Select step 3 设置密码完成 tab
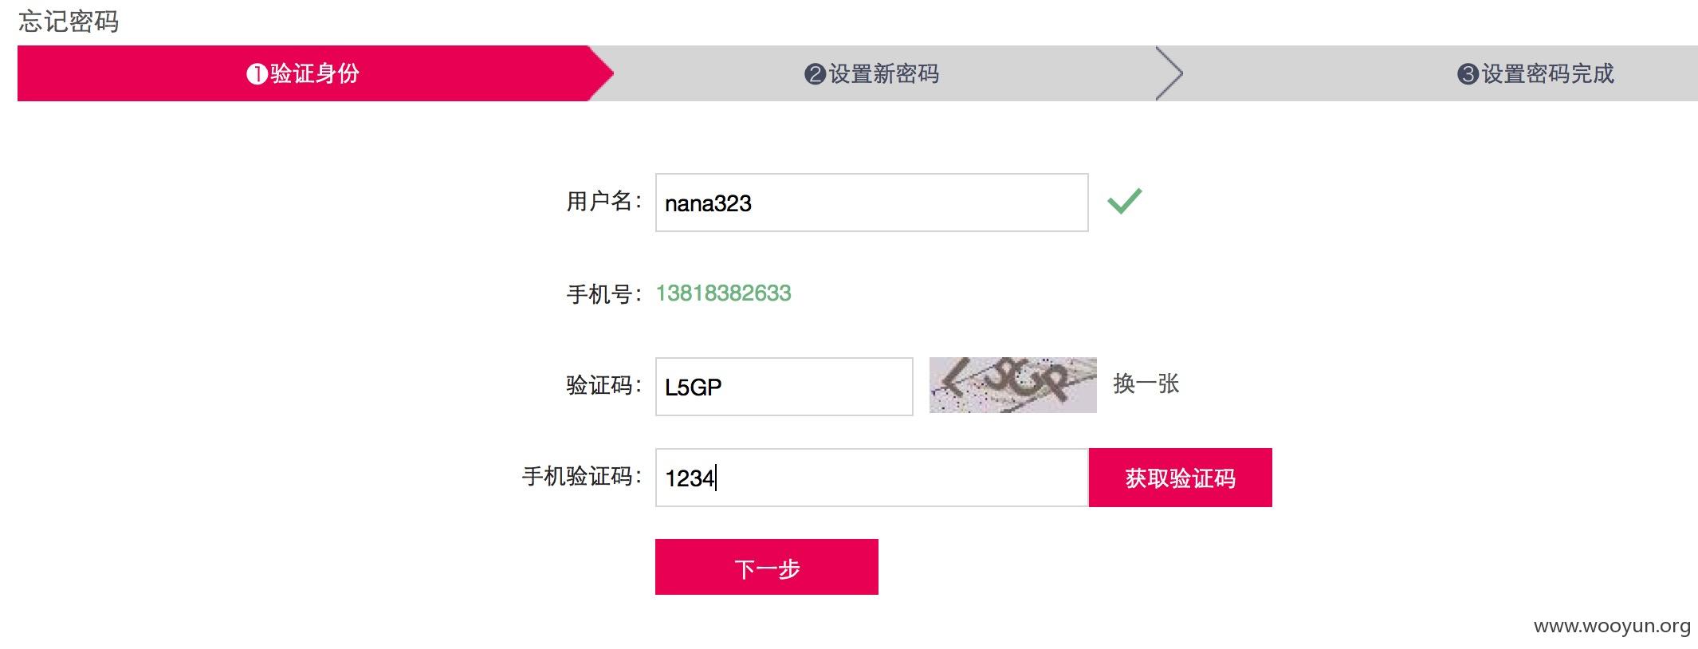The width and height of the screenshot is (1698, 649). coord(1535,73)
